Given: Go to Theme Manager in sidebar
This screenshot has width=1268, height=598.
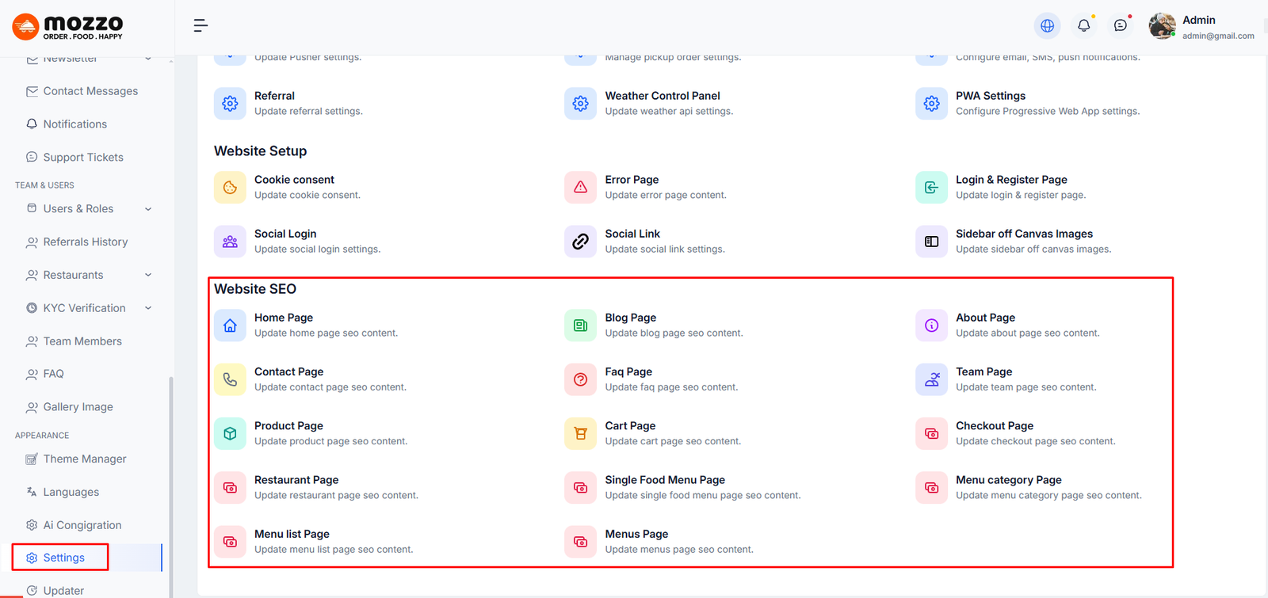Looking at the screenshot, I should click(x=84, y=459).
